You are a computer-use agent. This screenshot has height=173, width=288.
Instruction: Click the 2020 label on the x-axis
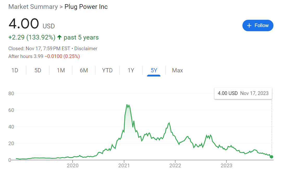click(73, 165)
